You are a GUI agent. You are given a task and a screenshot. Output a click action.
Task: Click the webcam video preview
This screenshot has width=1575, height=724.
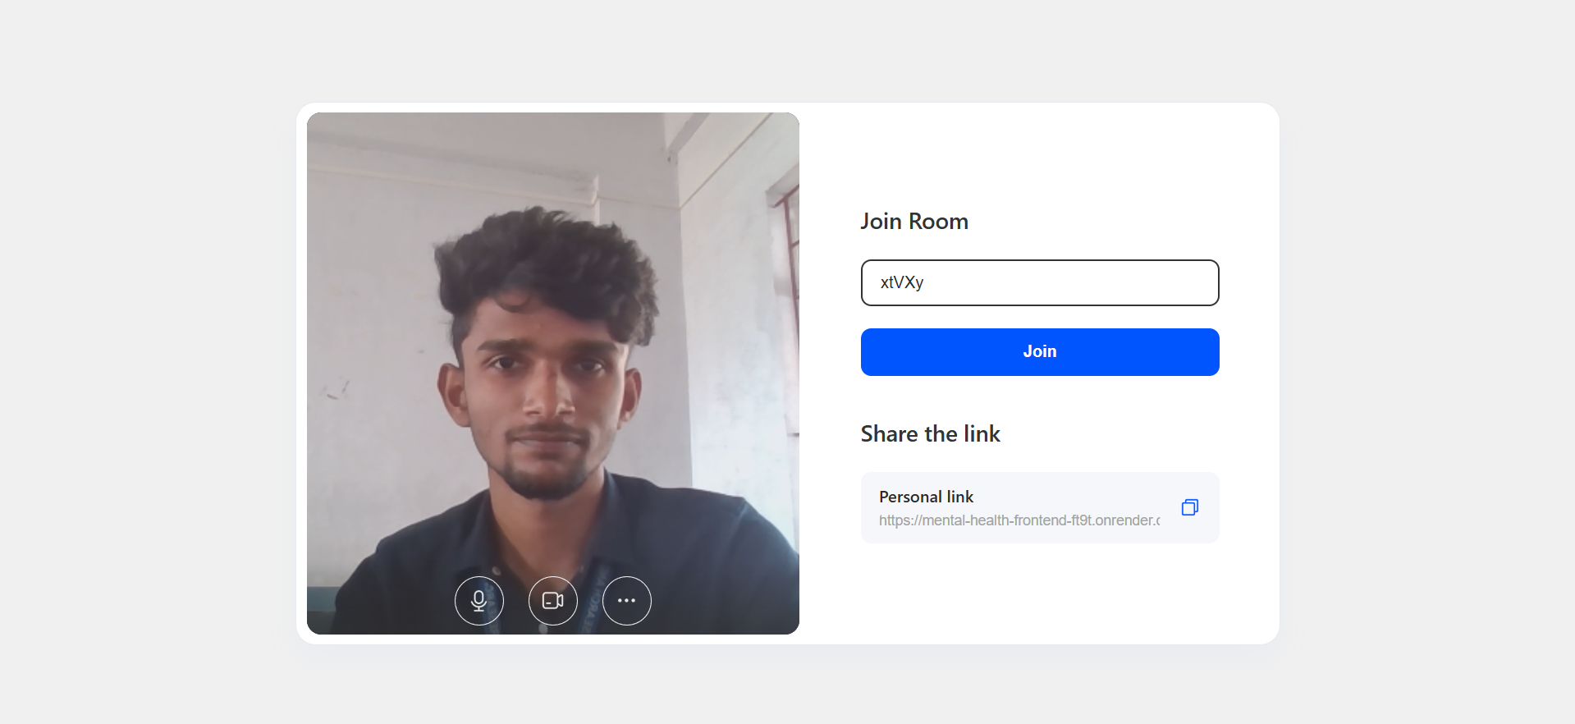point(553,373)
